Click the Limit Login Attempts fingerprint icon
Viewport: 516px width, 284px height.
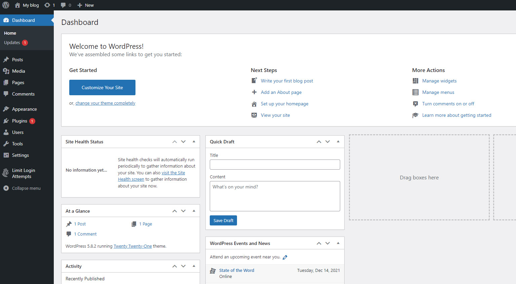pyautogui.click(x=6, y=173)
